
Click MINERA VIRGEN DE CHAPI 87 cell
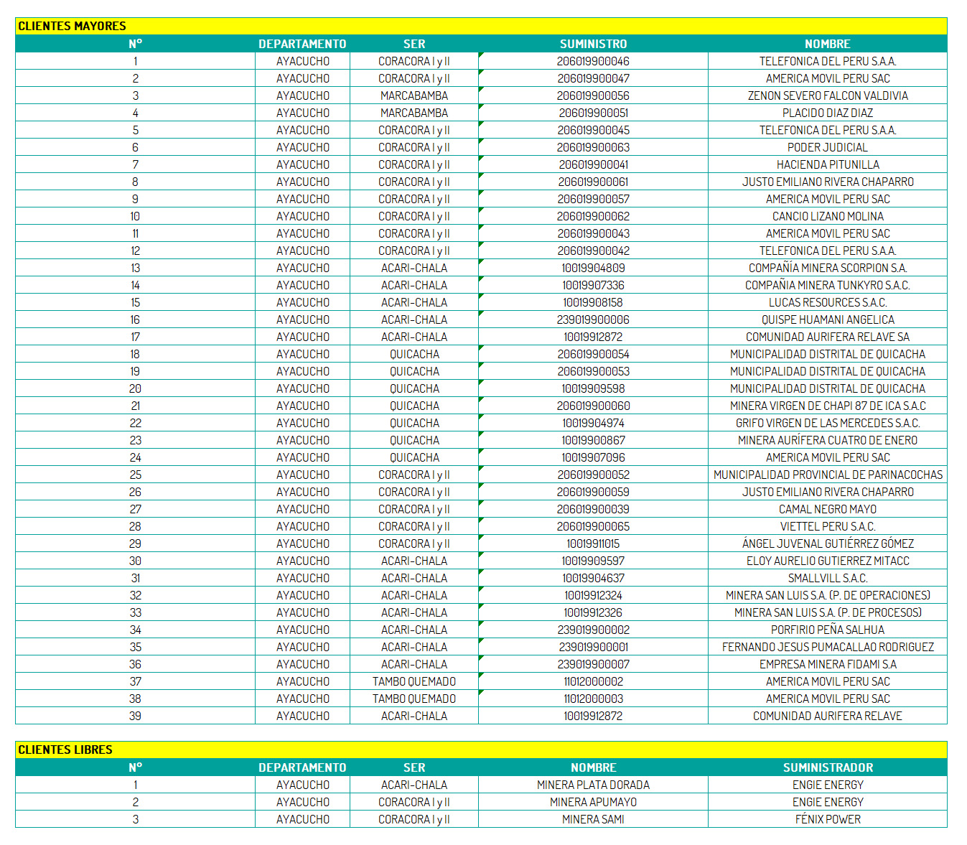pos(828,406)
